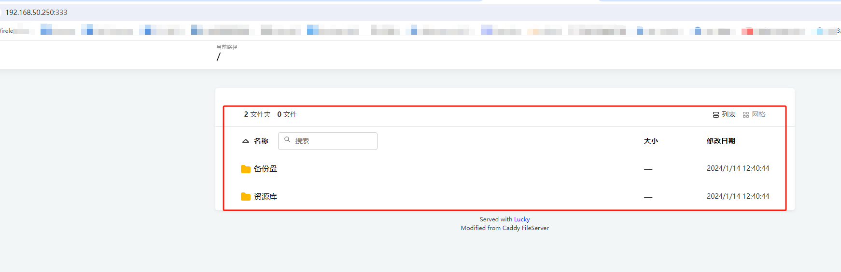Screen dimensions: 841x272
Task: Click the 0 文件 file count
Action: (287, 114)
